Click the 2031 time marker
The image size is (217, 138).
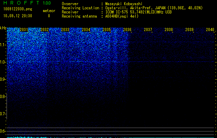point(24,30)
